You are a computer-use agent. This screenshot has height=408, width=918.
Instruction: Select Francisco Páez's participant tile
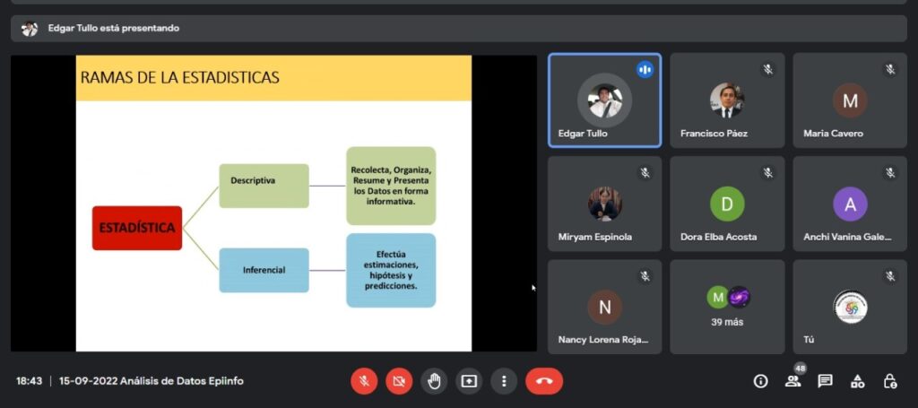[x=727, y=100]
